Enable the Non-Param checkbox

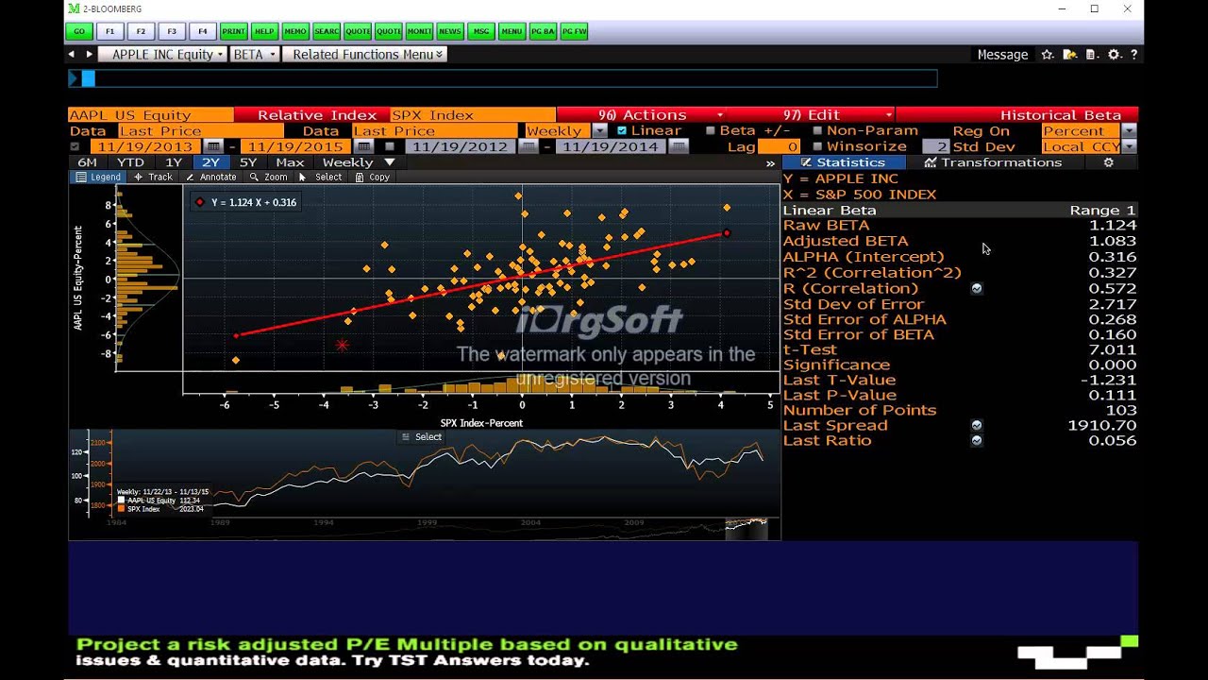[x=817, y=130]
